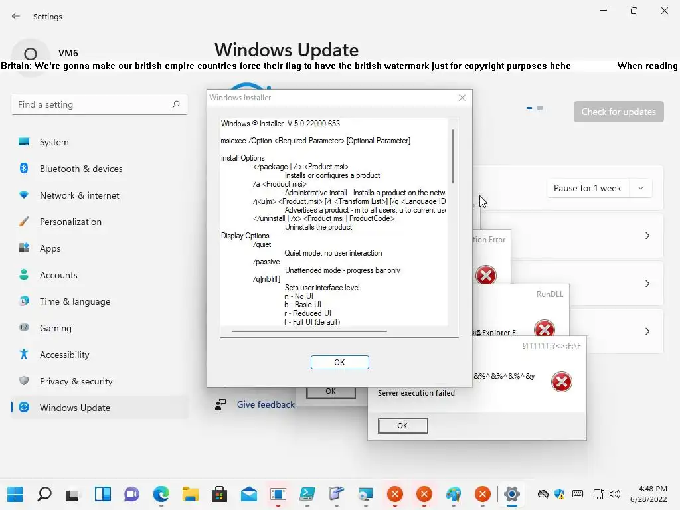Select the Accessibility figure icon
Screen dimensions: 680x510
point(24,355)
